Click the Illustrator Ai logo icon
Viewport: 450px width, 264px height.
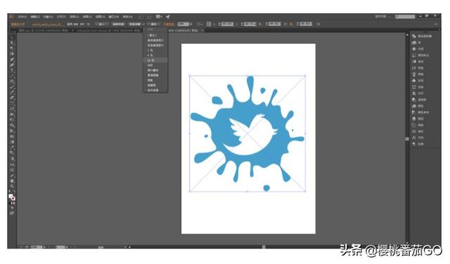12,17
